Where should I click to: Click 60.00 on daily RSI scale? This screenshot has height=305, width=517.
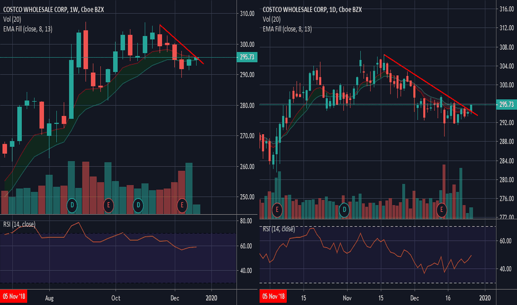[x=505, y=241]
